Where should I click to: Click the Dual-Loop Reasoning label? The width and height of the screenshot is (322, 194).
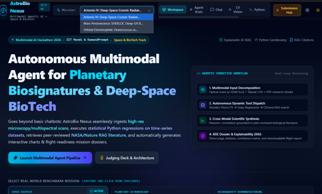pyautogui.click(x=291, y=73)
